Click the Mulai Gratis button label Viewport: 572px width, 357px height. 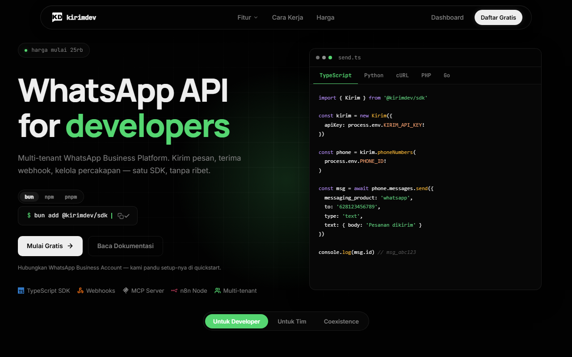click(x=45, y=246)
